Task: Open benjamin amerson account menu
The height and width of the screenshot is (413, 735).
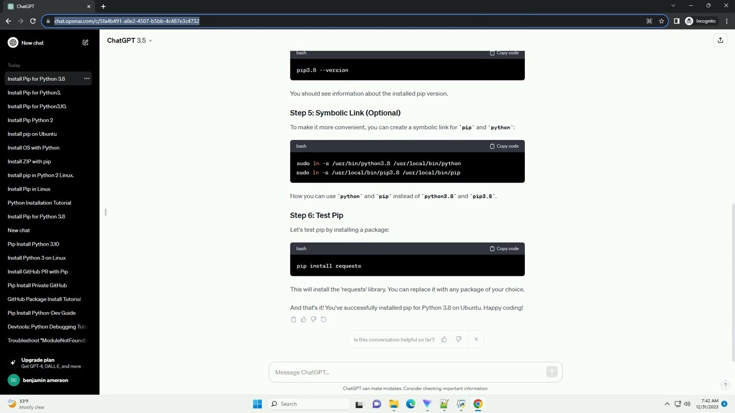Action: point(49,380)
